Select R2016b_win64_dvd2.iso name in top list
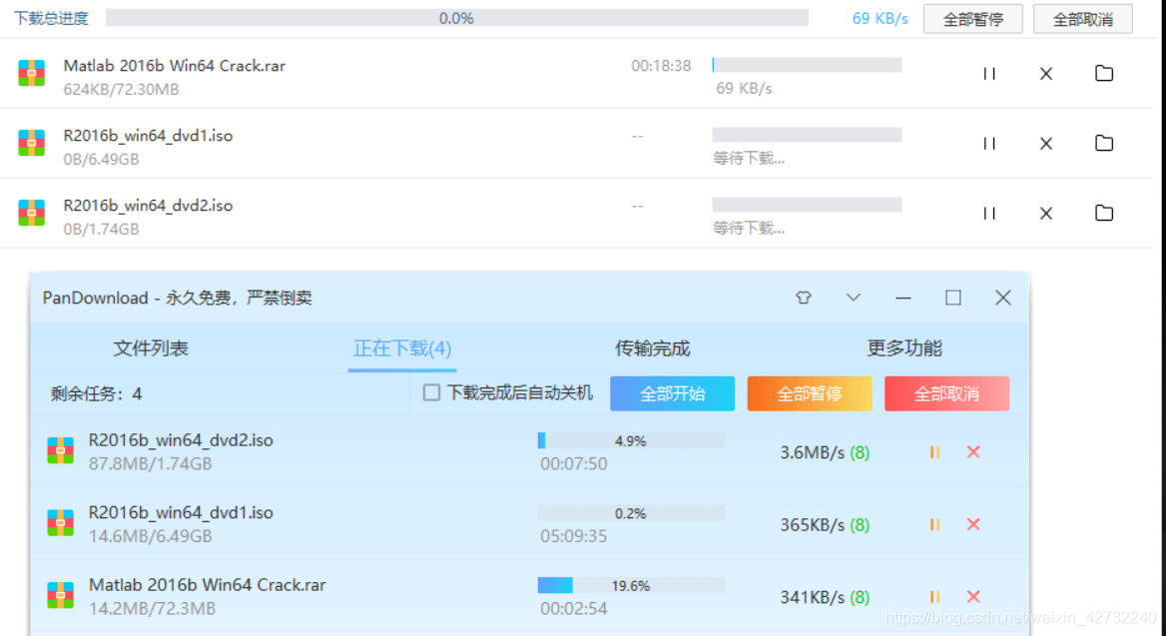 (x=148, y=206)
